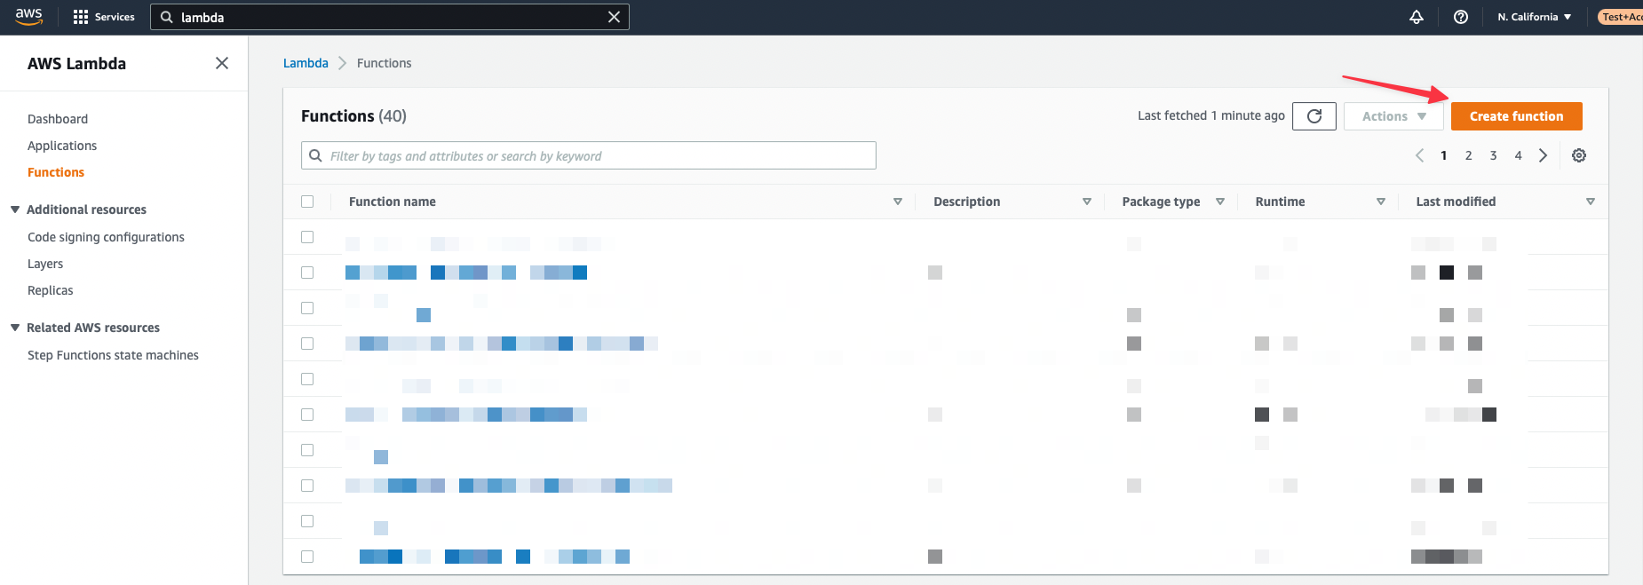Open table preferences gear icon
This screenshot has height=585, width=1643.
click(1579, 155)
